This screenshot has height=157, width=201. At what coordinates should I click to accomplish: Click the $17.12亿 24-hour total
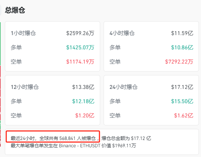(182, 87)
